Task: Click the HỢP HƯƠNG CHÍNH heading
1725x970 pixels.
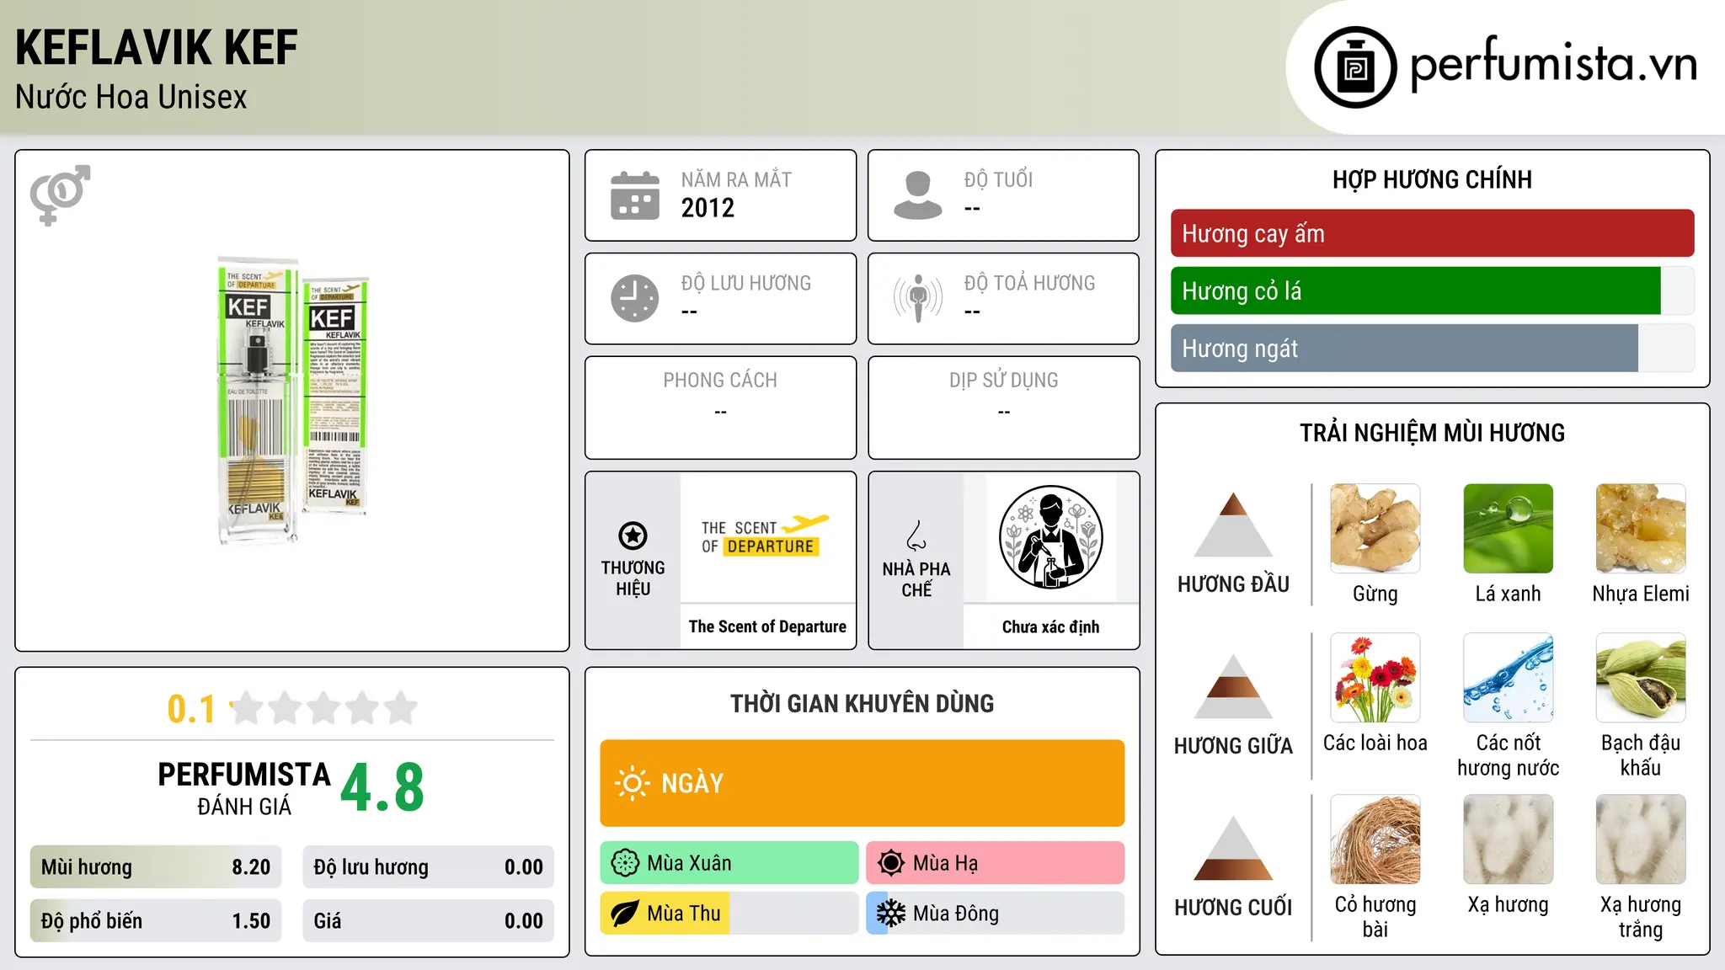Action: pyautogui.click(x=1432, y=179)
